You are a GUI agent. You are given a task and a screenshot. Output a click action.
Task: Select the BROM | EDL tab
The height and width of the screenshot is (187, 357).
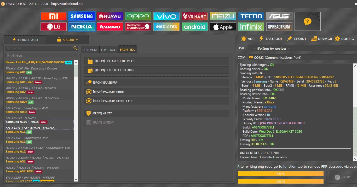point(128,50)
